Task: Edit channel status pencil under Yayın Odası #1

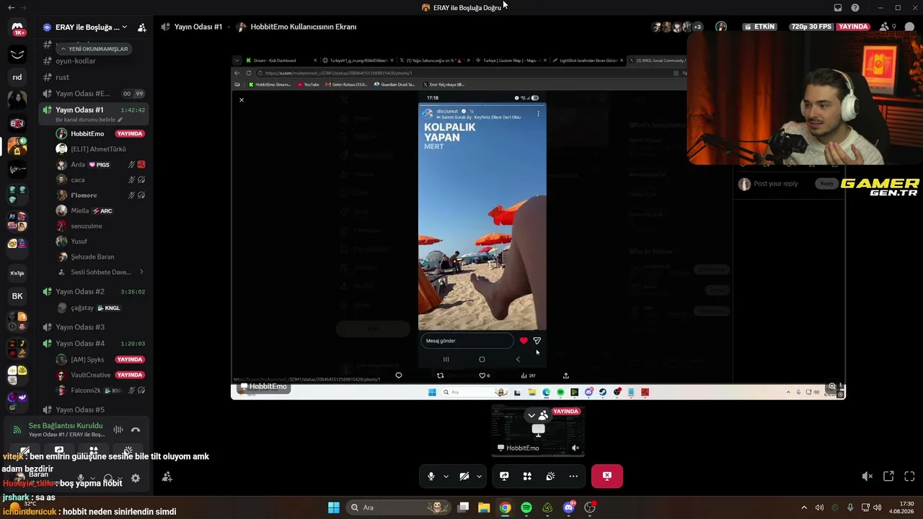Action: [x=120, y=120]
